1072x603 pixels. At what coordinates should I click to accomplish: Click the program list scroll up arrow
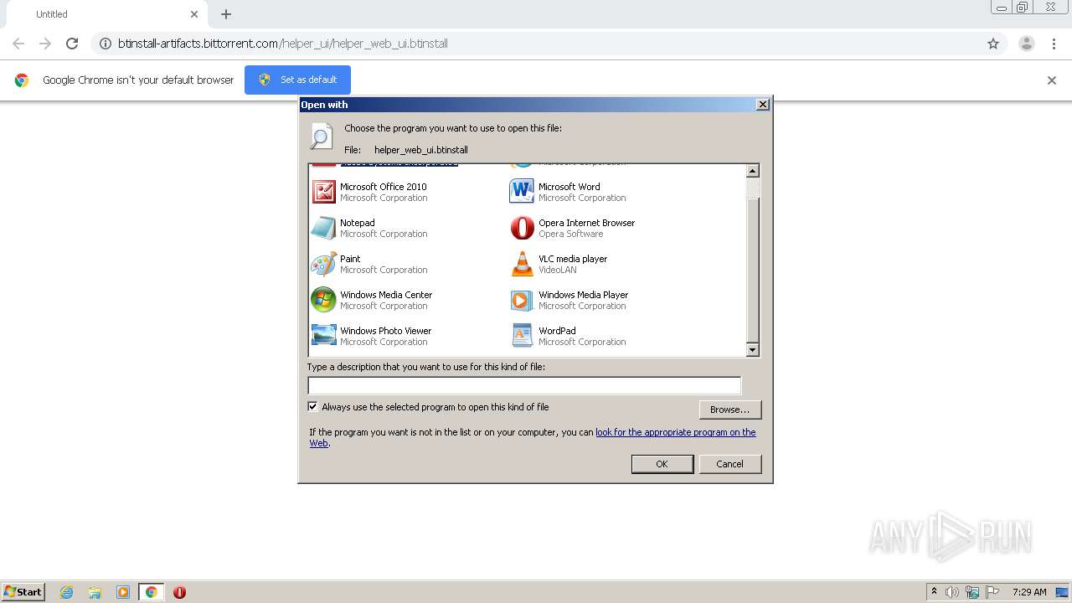point(752,171)
